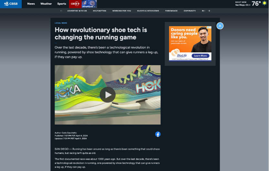Close the article overlay with blue X
269x171 pixels.
pyautogui.click(x=220, y=26)
